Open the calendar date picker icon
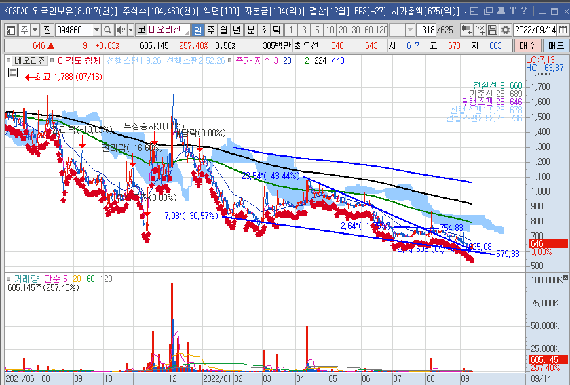The width and height of the screenshot is (570, 385). (563, 30)
